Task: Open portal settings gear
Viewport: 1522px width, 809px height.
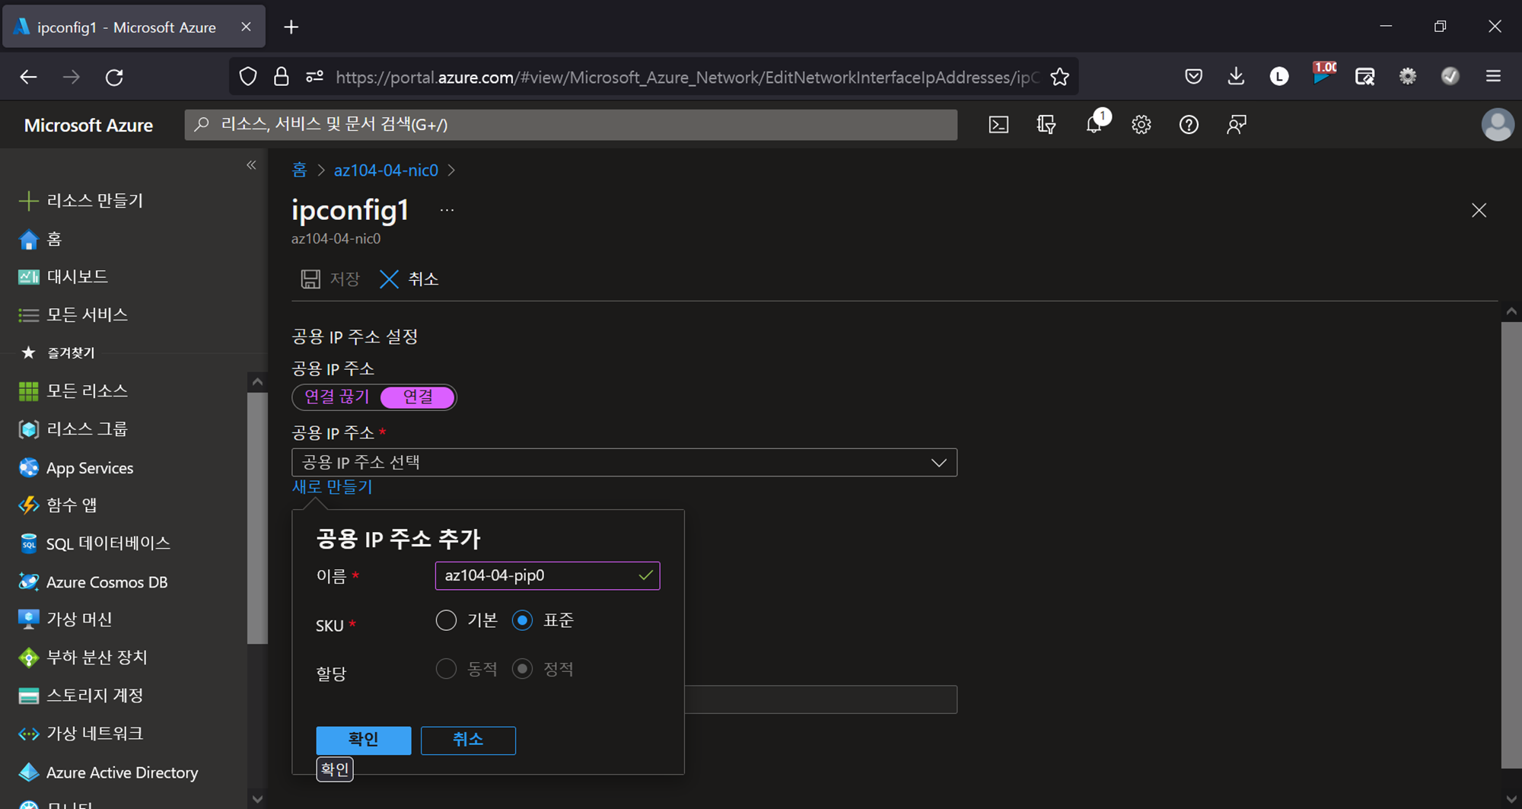Action: click(x=1141, y=125)
